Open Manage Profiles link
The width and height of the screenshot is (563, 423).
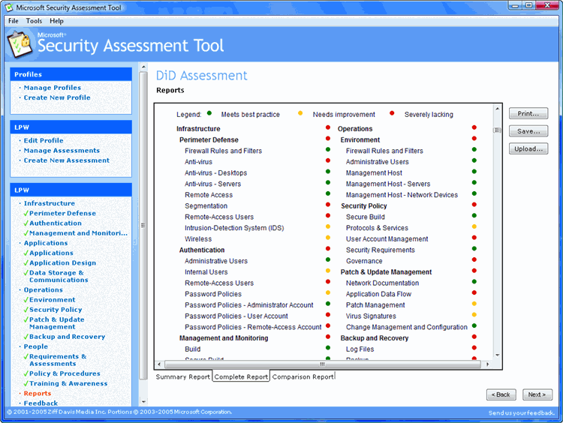(53, 88)
